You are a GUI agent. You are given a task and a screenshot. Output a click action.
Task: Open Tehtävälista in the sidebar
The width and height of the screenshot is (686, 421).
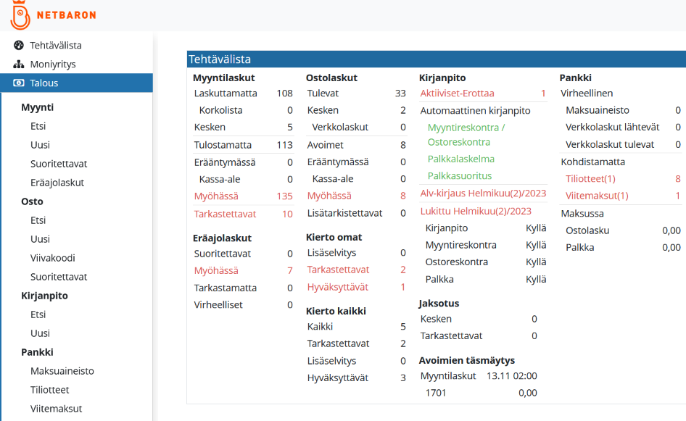(x=55, y=45)
